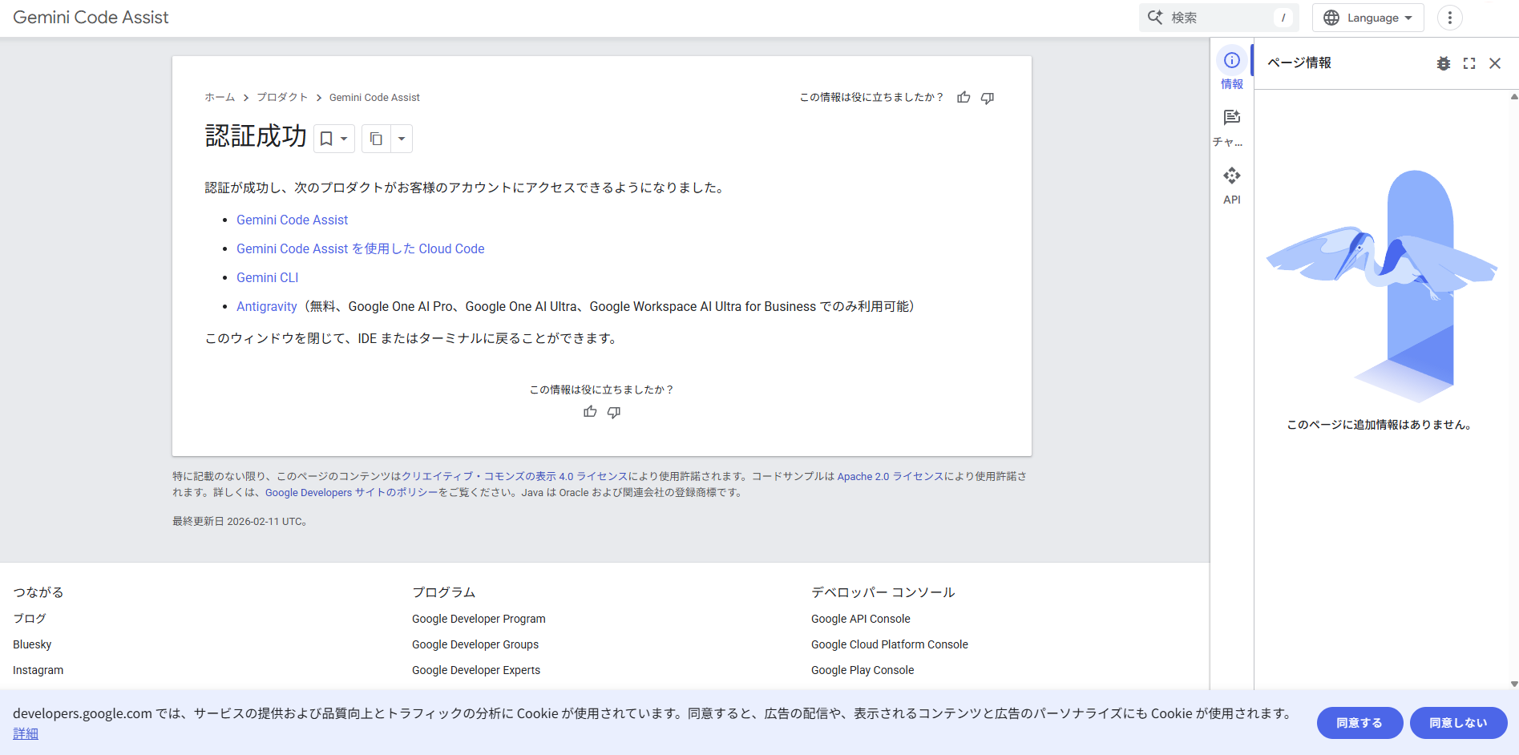Copy the page using the copy icon
The width and height of the screenshot is (1519, 755).
coord(376,139)
